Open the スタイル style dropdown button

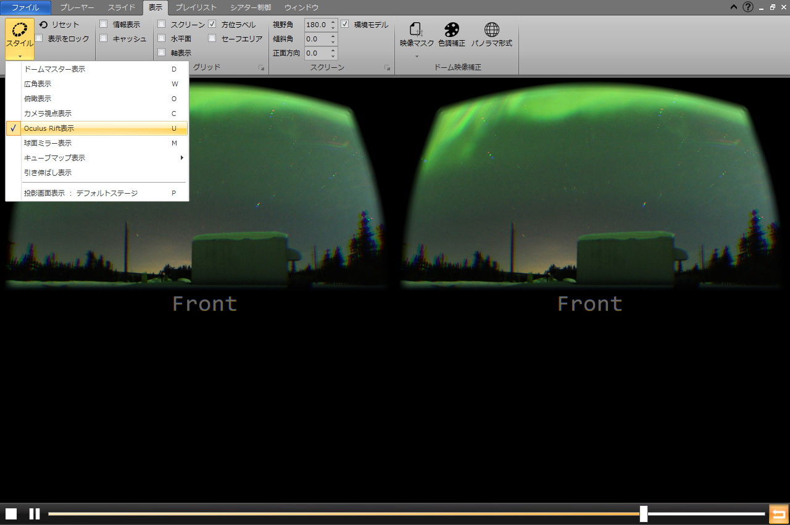coord(20,39)
